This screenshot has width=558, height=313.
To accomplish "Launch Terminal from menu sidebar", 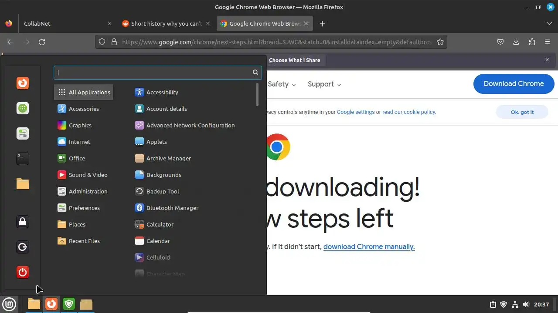I will coord(23,159).
